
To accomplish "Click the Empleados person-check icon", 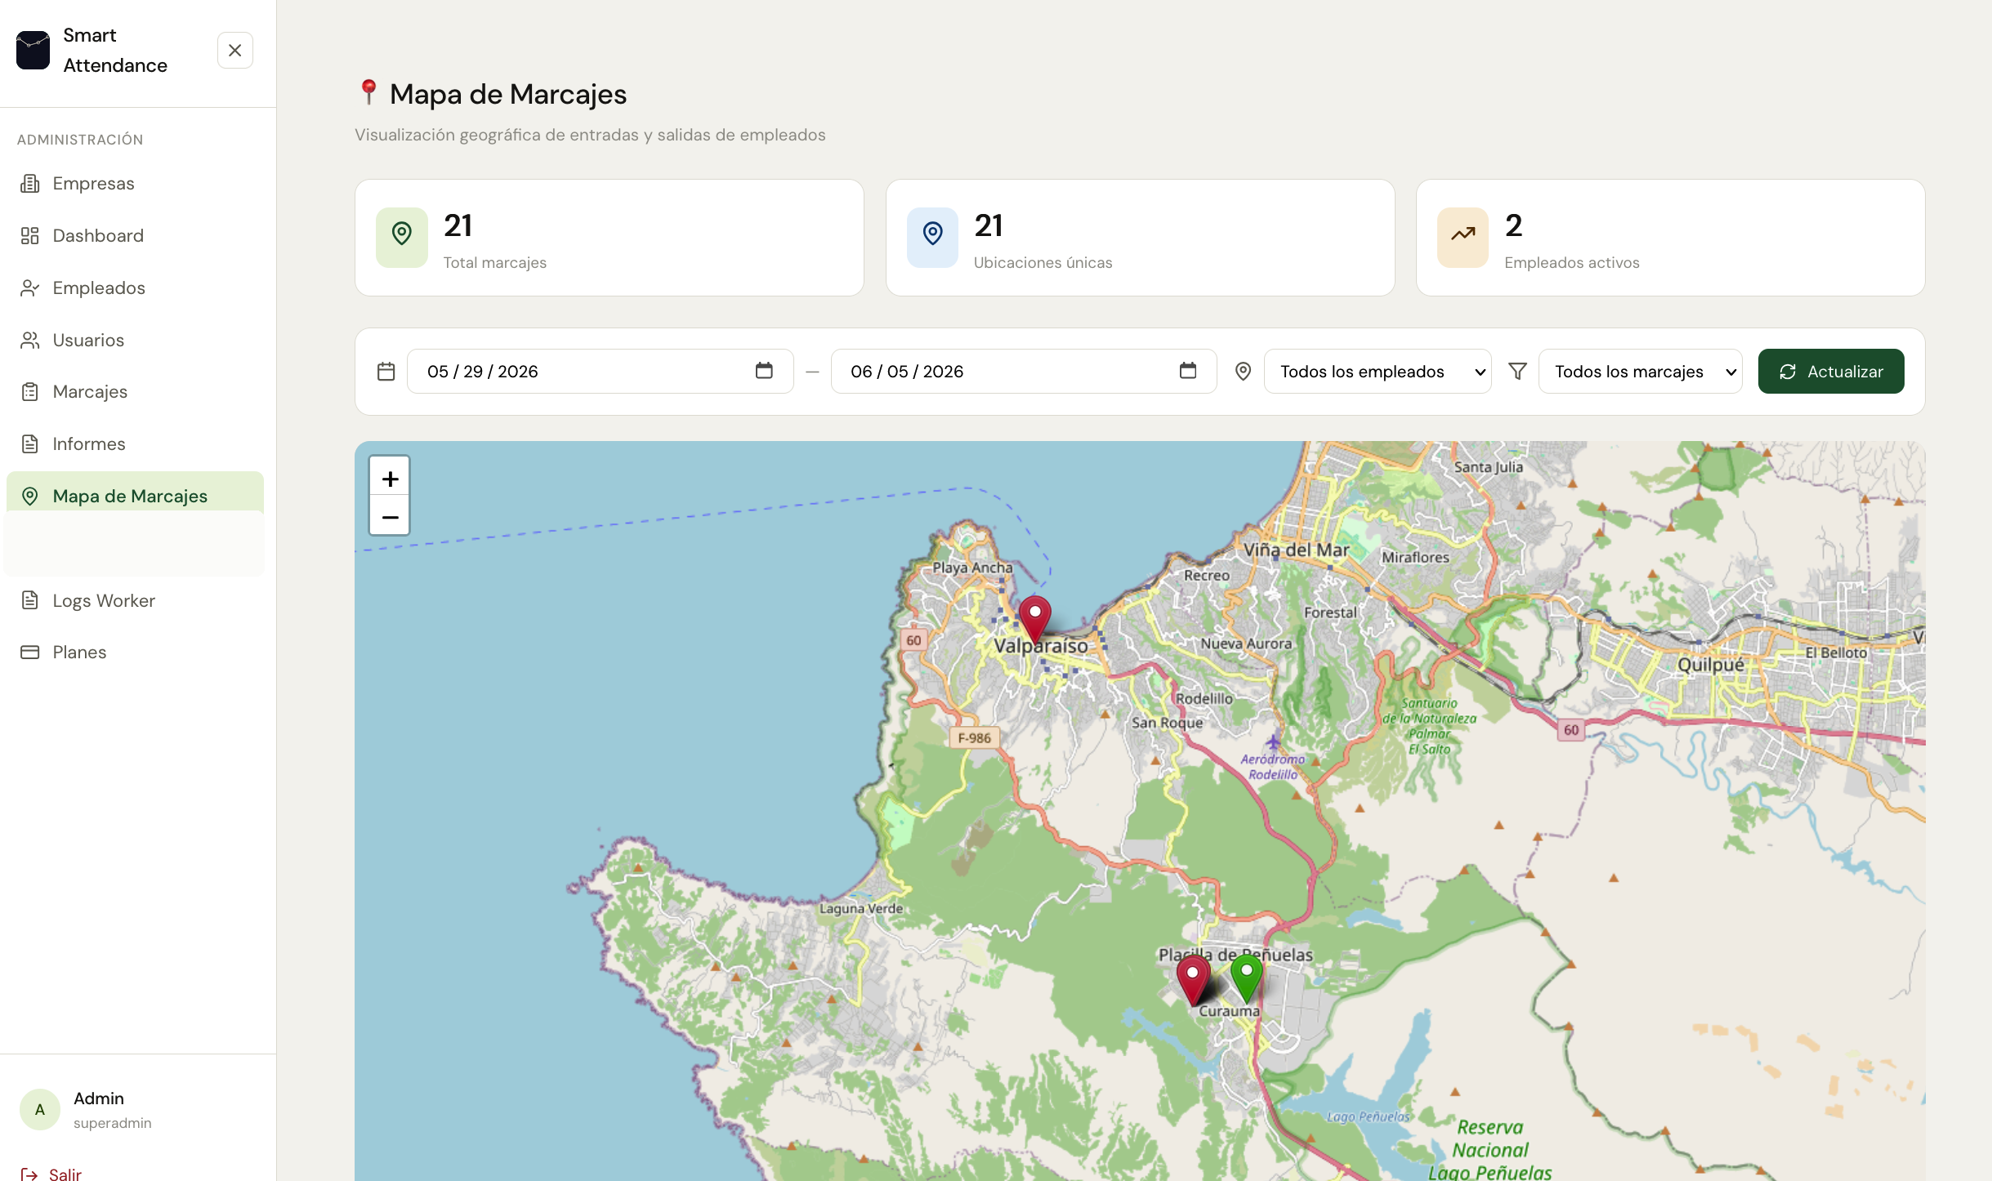I will pos(30,288).
